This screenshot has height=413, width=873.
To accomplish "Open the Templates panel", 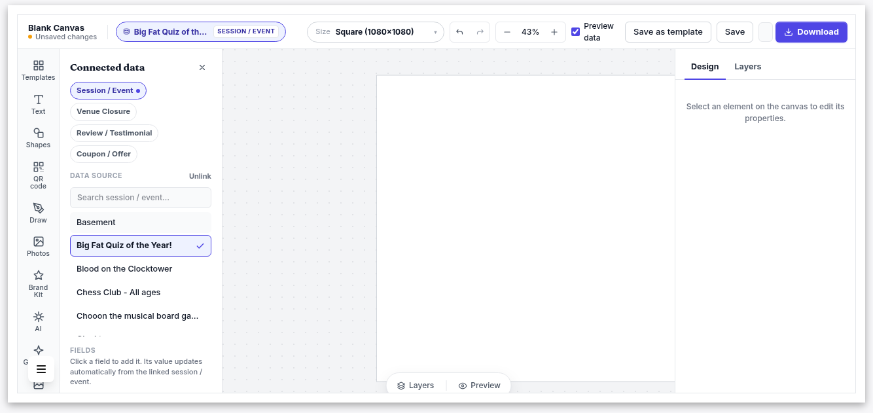I will click(x=38, y=71).
